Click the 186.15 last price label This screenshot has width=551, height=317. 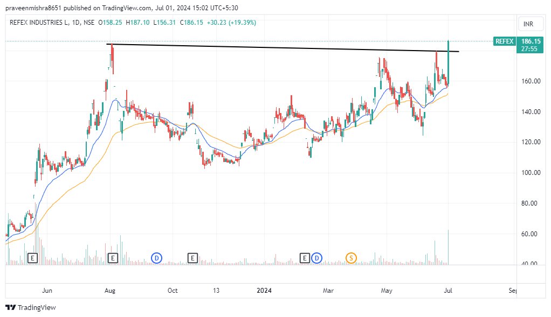pos(531,41)
